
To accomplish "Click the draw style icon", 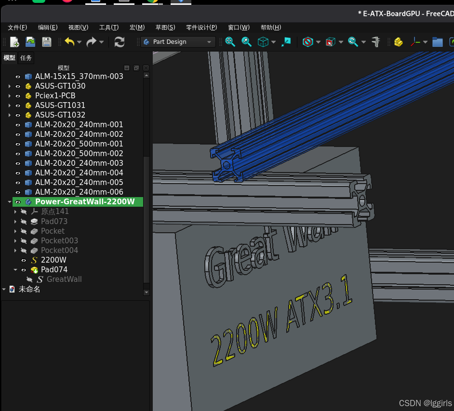I will pos(308,42).
